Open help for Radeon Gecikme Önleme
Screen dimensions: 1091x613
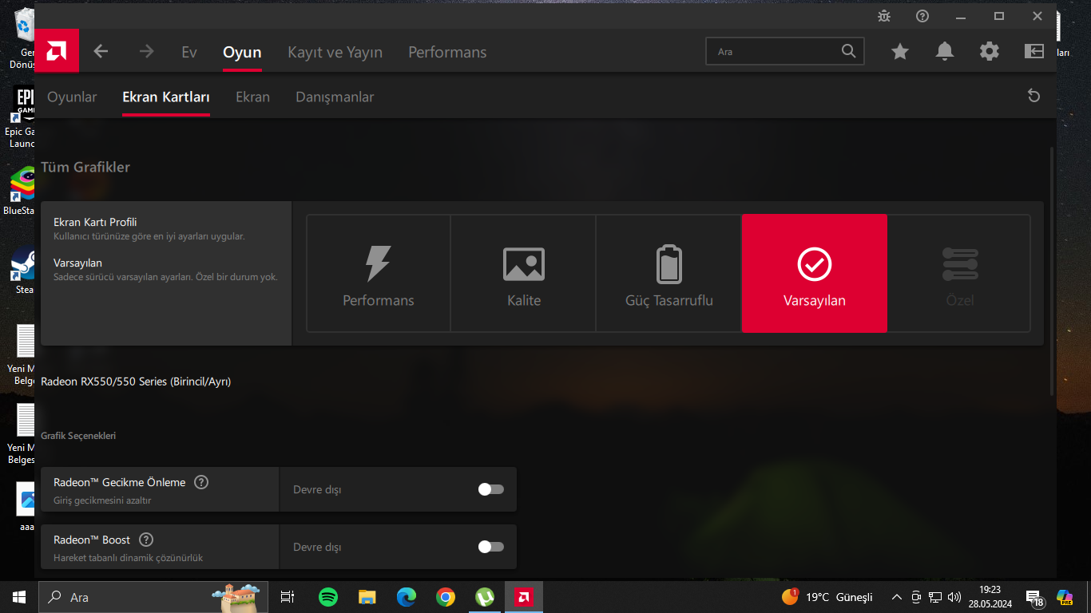pyautogui.click(x=201, y=482)
